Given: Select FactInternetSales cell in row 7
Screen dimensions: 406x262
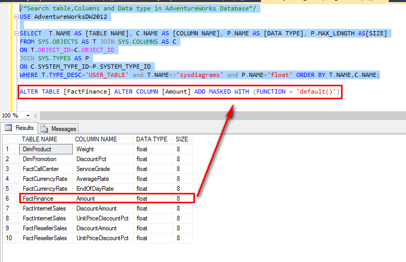Looking at the screenshot, I should pyautogui.click(x=46, y=208).
